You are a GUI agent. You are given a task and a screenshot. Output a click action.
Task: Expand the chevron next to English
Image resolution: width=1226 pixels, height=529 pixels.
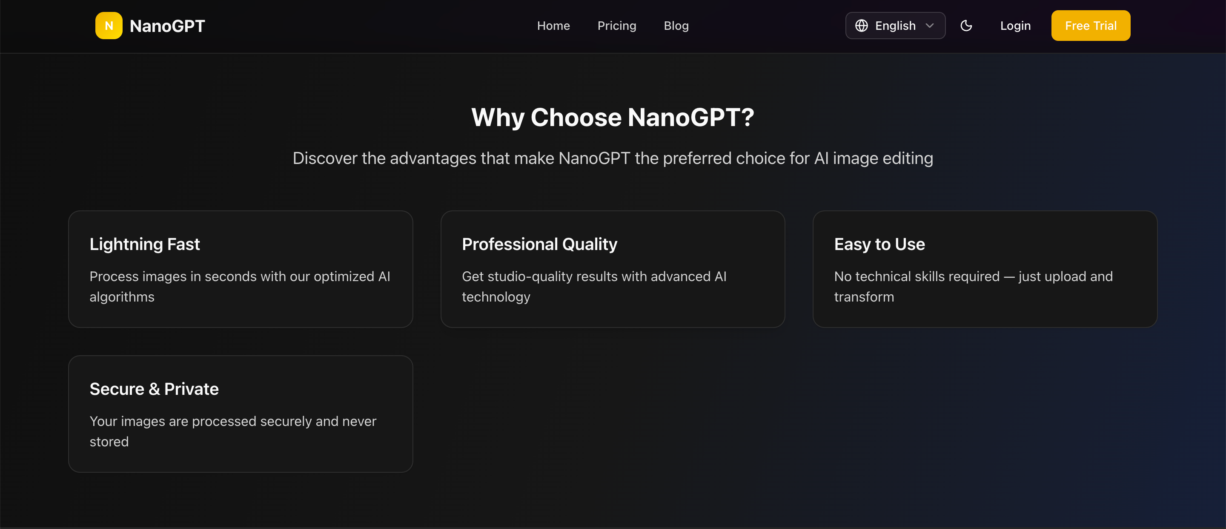(x=929, y=26)
